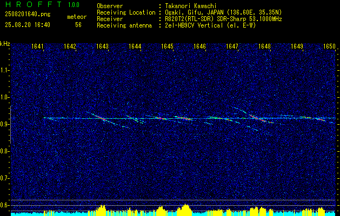Click frequency label 0.9
This screenshot has width=340, height=216.
(x=4, y=124)
